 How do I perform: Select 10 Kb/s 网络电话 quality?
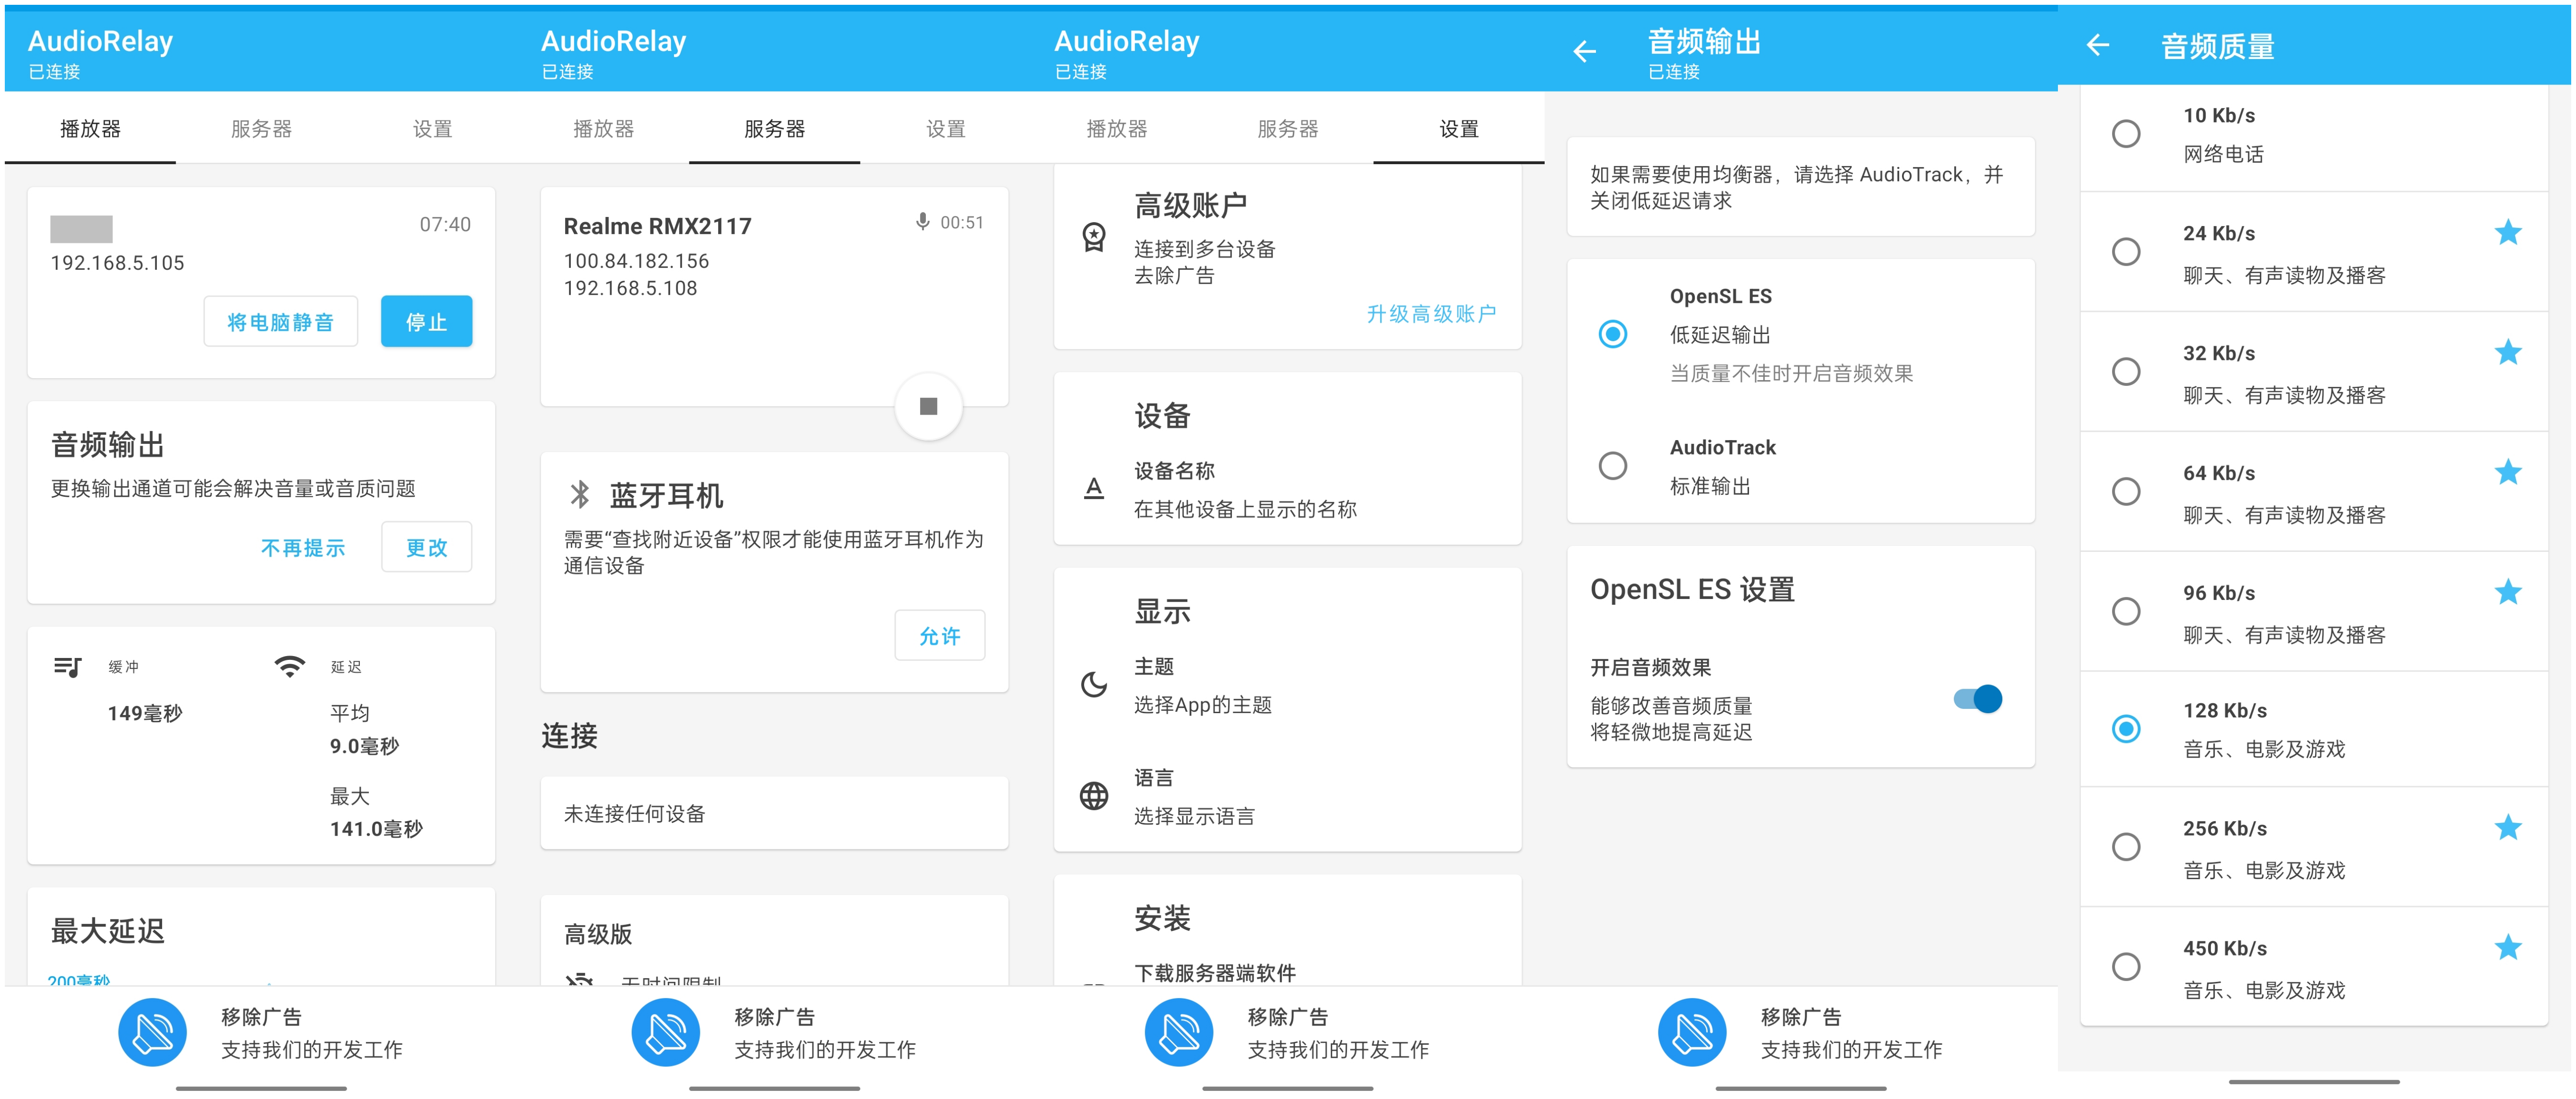pos(2126,134)
